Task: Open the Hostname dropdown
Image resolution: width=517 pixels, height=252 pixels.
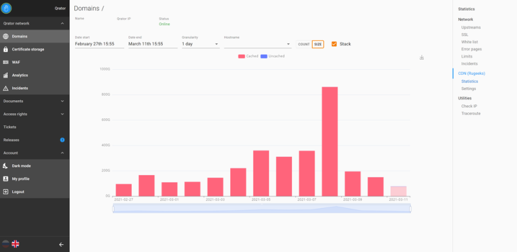Action: (257, 44)
